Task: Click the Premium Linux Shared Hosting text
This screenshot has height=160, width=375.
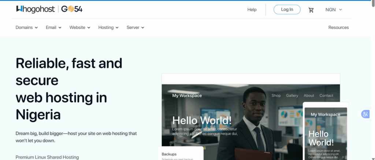Action: (47, 157)
